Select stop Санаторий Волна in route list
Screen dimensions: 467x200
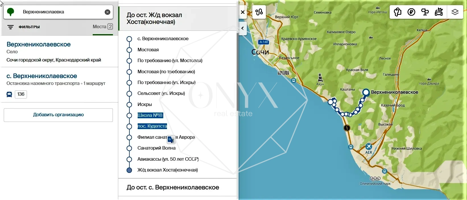[156, 148]
